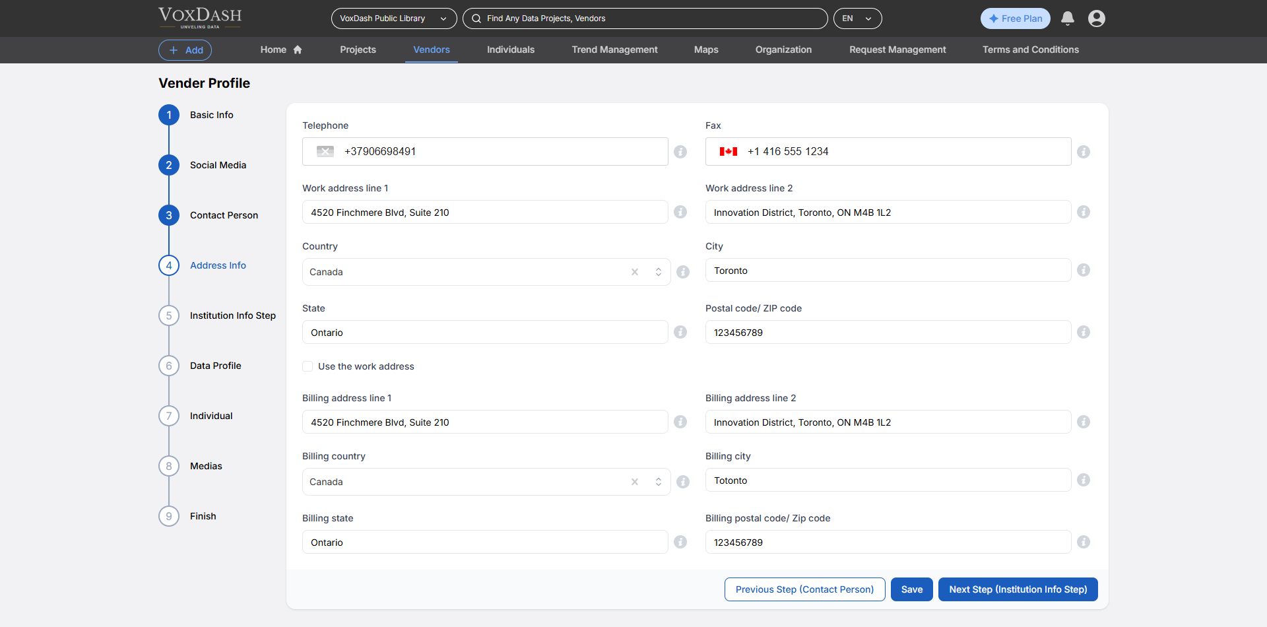Viewport: 1267px width, 627px height.
Task: Go to Previous Step (Contact Person)
Action: [x=804, y=589]
